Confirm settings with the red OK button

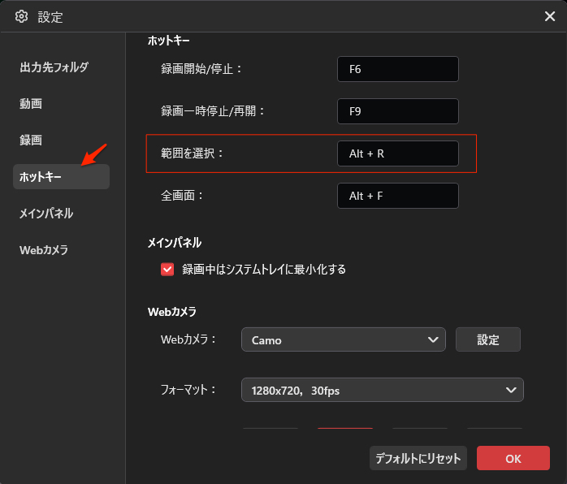[x=513, y=458]
